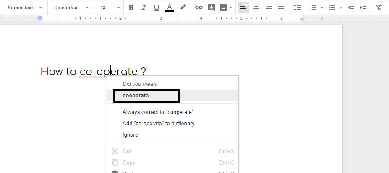The image size is (389, 173).
Task: Accept the "cooperate" spelling suggestion
Action: coord(172,96)
